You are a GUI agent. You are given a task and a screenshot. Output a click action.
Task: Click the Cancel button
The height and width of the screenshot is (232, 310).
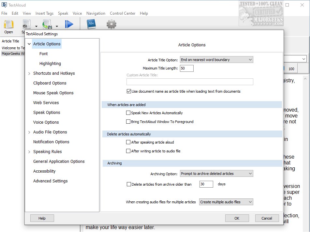click(x=267, y=218)
